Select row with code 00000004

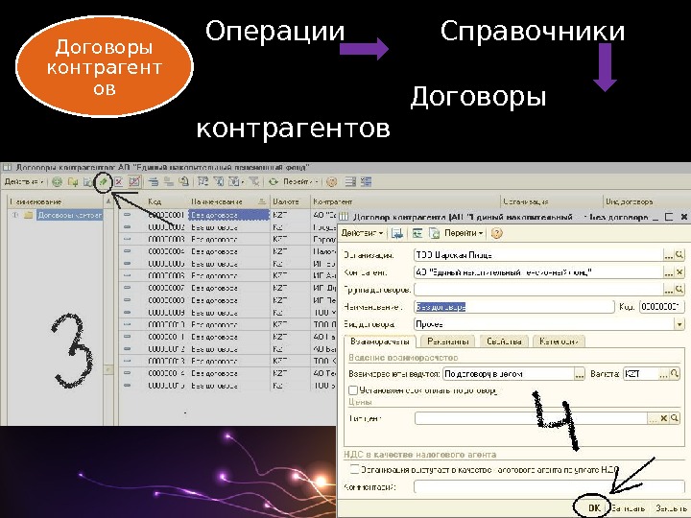[x=228, y=251]
